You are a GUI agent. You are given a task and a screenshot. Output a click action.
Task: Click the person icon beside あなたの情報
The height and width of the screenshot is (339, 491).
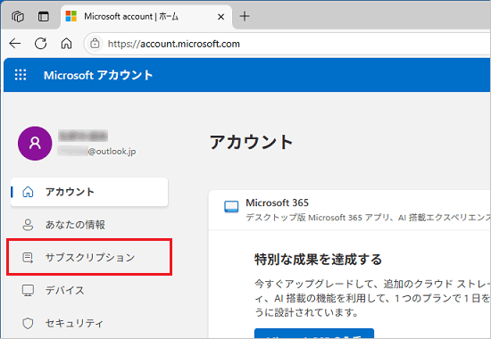pyautogui.click(x=28, y=225)
